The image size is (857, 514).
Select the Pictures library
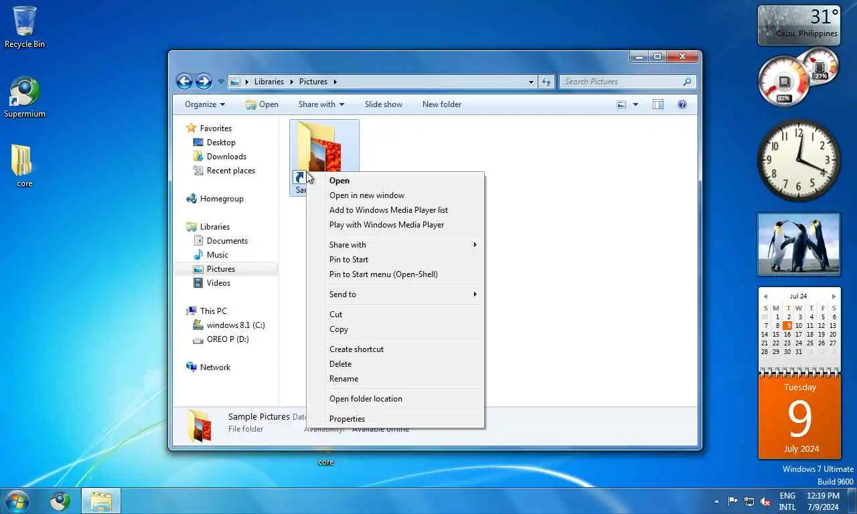[x=226, y=268]
